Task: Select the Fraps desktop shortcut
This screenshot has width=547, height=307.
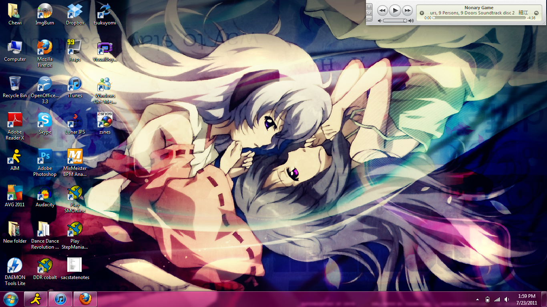Action: coord(75,51)
